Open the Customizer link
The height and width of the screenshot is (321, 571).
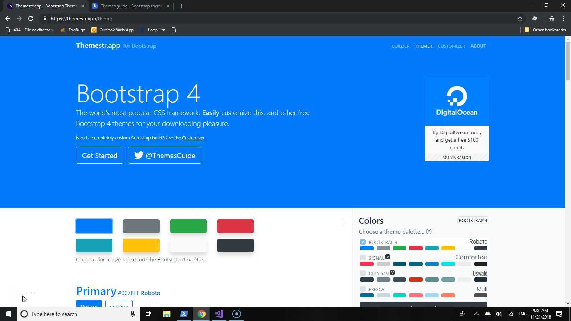[x=193, y=138]
